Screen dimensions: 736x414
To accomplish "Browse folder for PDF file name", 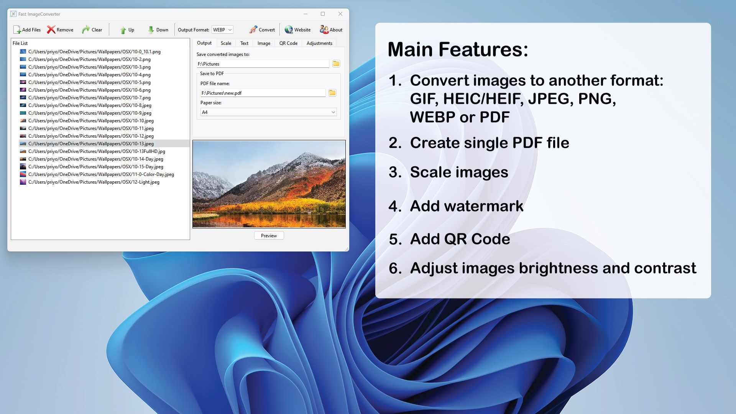I will point(332,93).
